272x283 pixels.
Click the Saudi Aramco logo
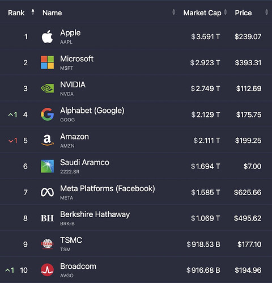[x=47, y=166]
